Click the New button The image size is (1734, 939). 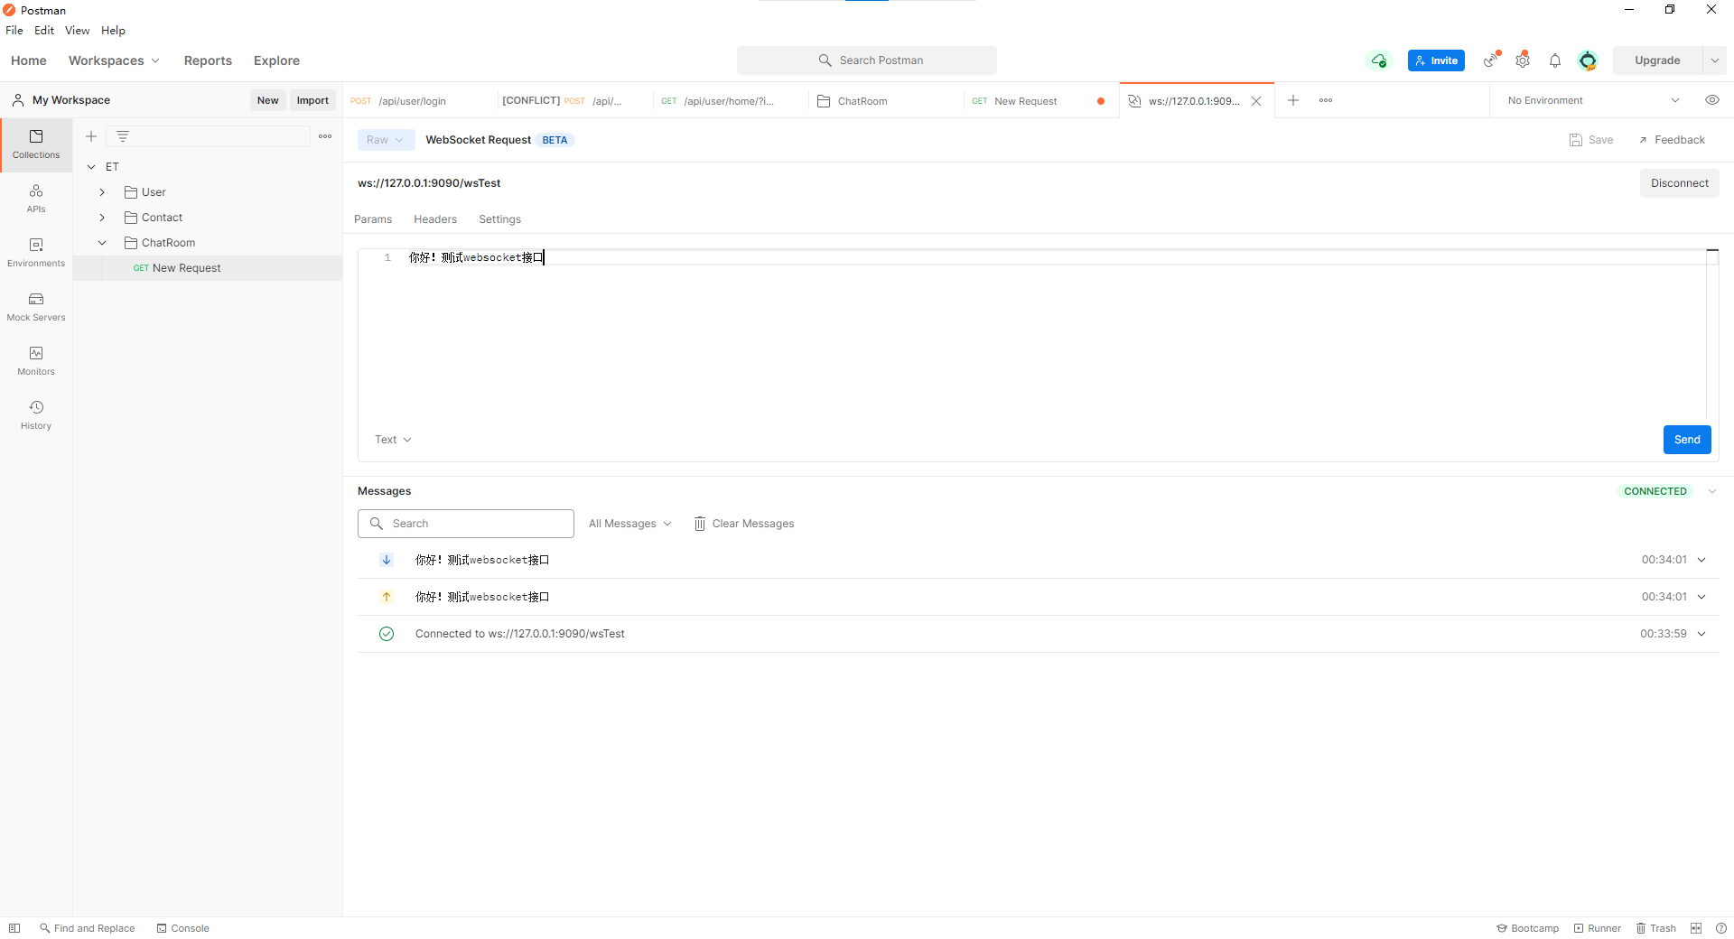click(267, 100)
